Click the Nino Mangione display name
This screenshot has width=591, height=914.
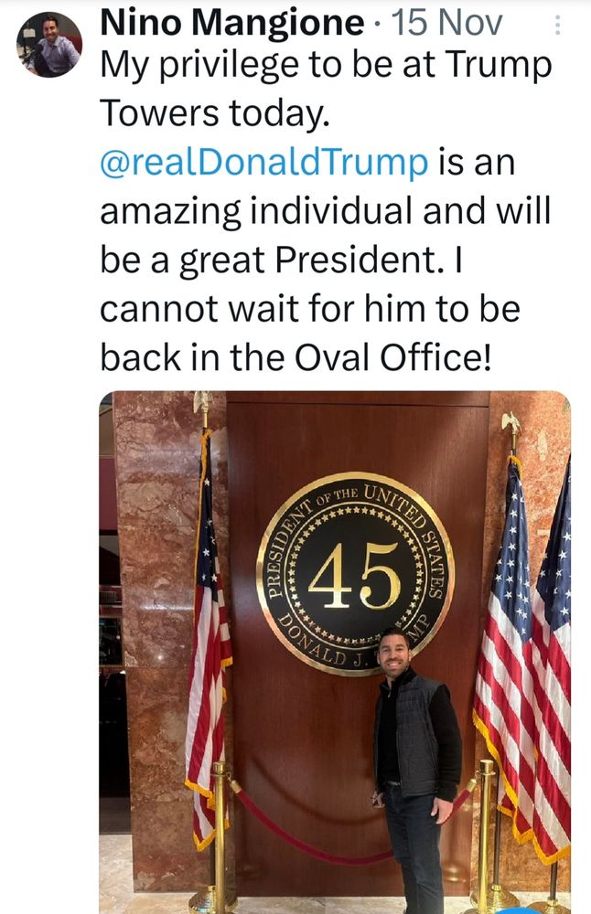coord(231,25)
